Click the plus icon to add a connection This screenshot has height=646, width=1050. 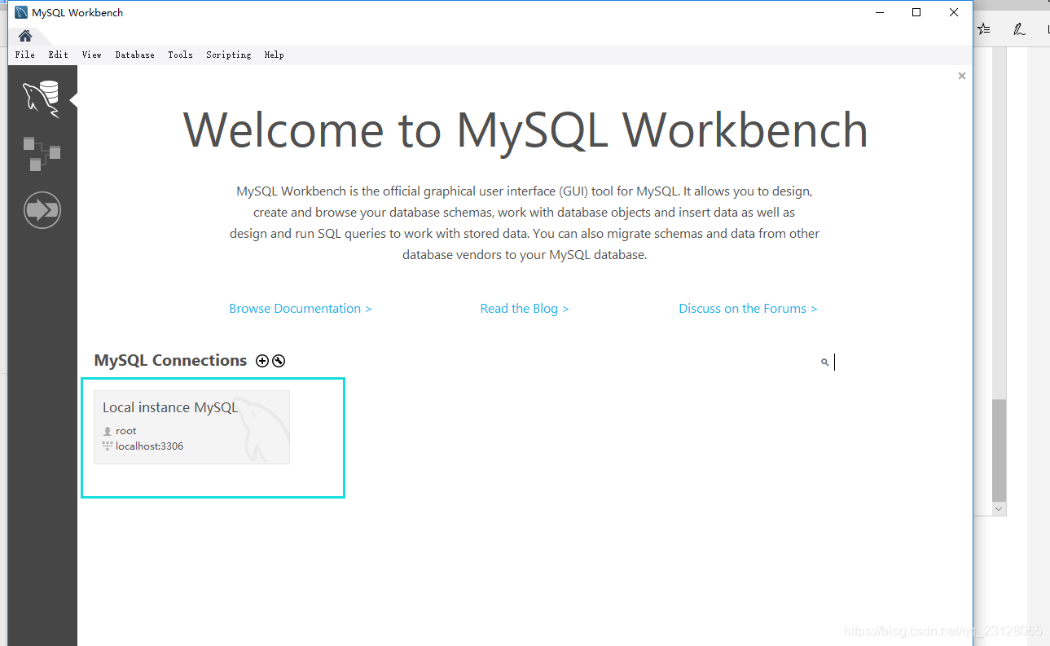coord(262,360)
